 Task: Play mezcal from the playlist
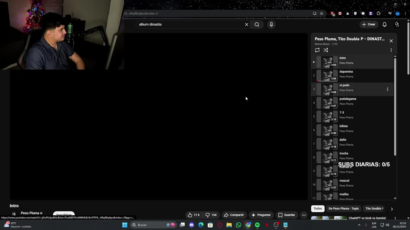pos(353,185)
